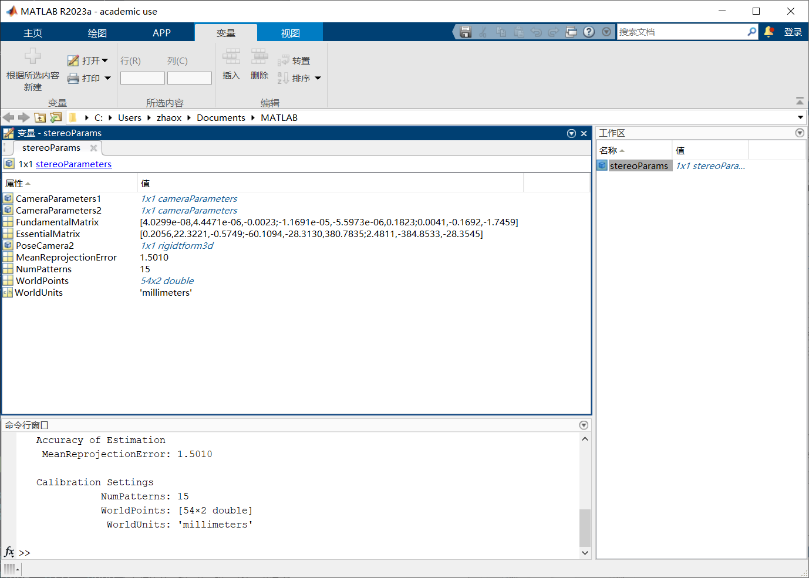Click the fx function browser icon
The height and width of the screenshot is (578, 809).
(9, 552)
